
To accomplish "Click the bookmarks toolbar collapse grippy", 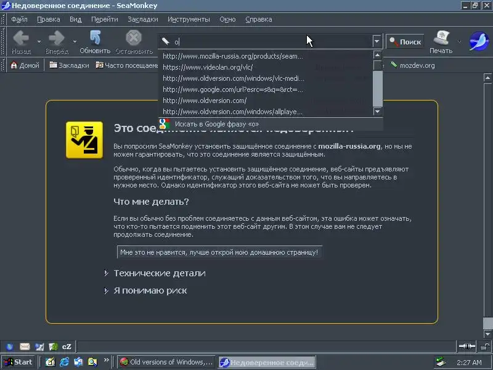I will pyautogui.click(x=3, y=65).
